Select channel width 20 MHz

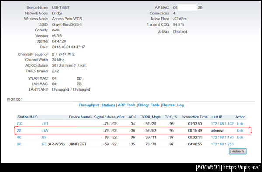point(58,60)
